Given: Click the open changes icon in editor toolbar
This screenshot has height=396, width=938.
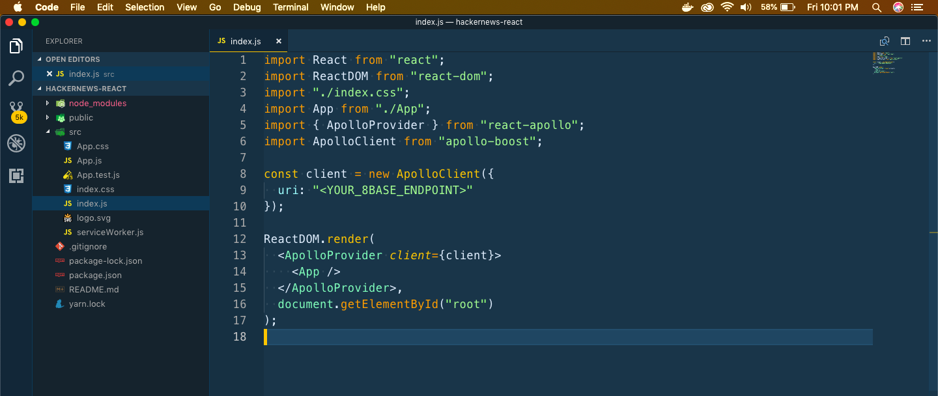Looking at the screenshot, I should coord(884,41).
